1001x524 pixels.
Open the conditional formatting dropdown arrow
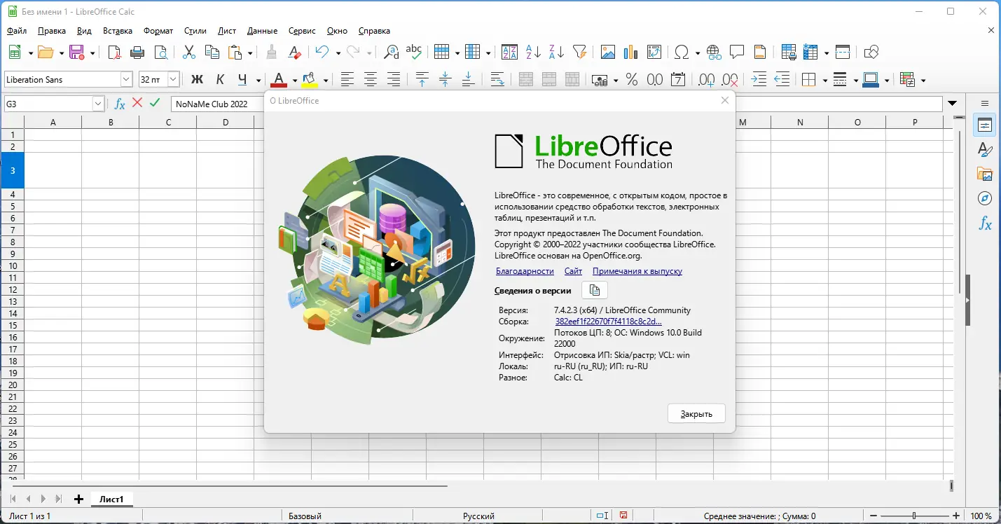click(923, 81)
